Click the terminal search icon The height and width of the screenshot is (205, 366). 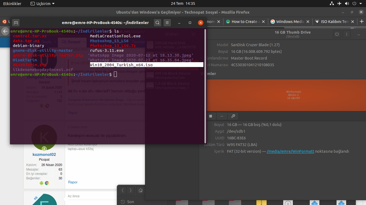[158, 23]
